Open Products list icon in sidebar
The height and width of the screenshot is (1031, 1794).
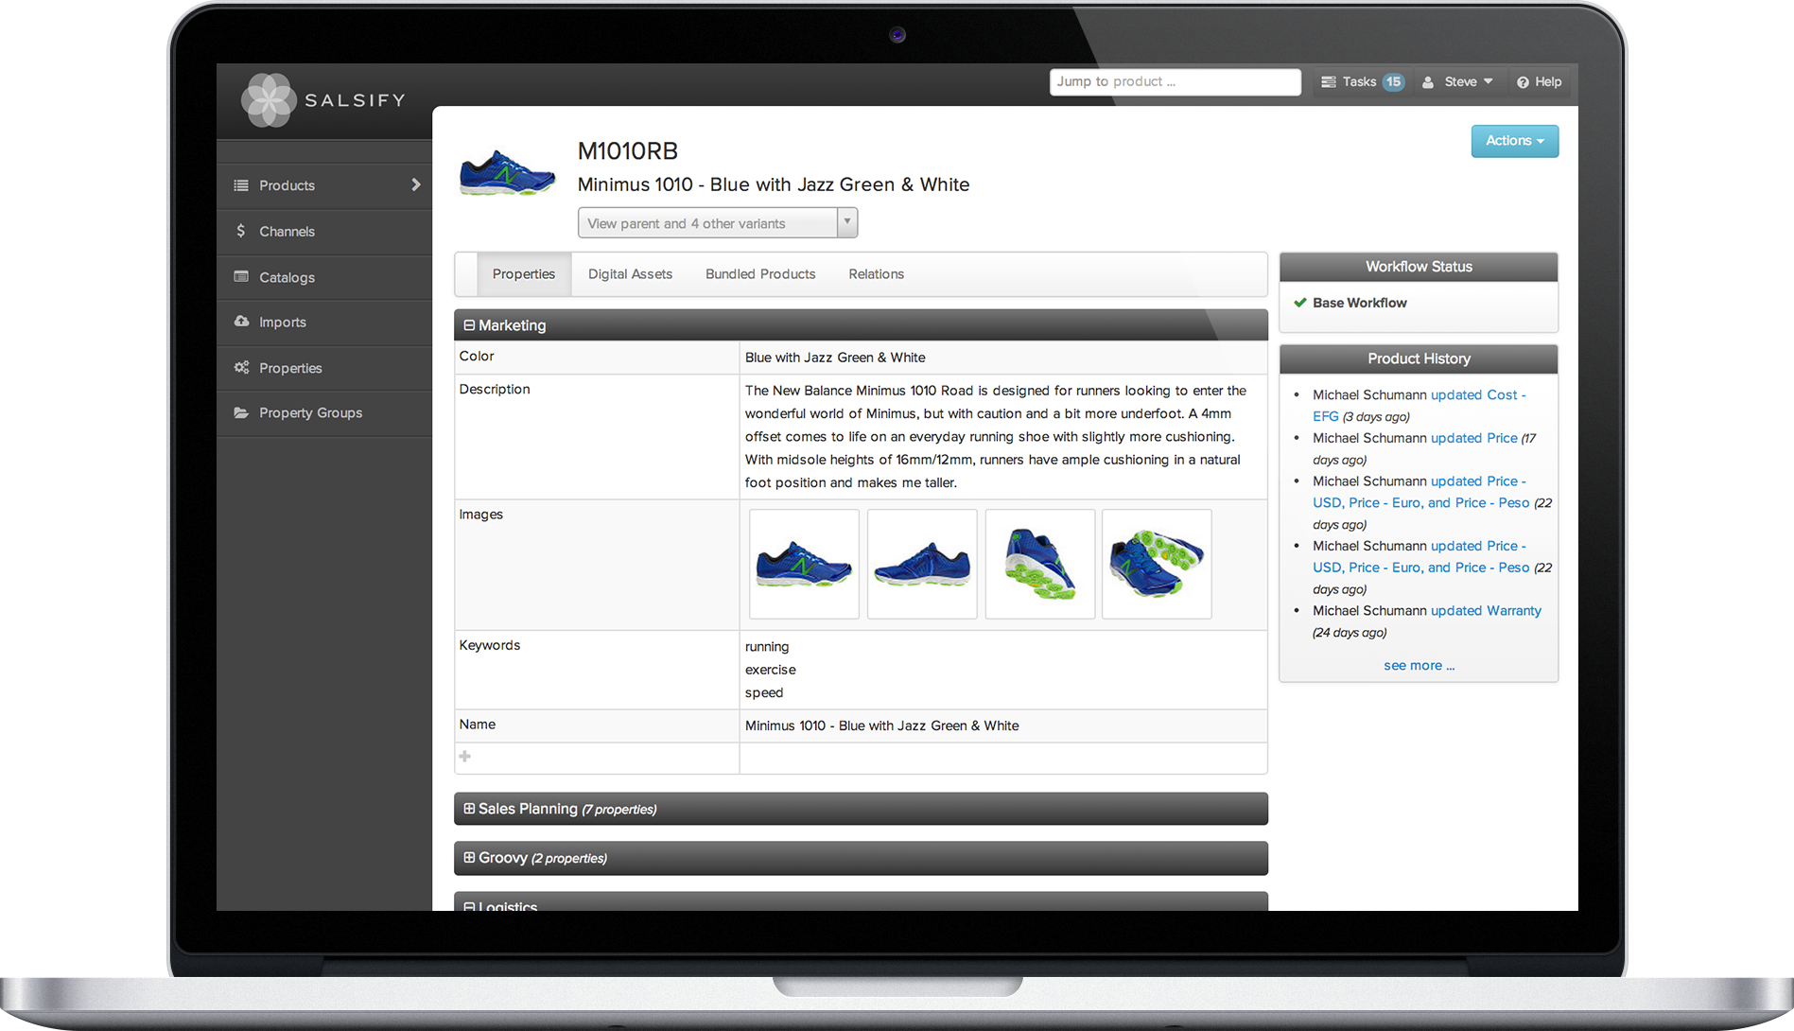coord(241,185)
